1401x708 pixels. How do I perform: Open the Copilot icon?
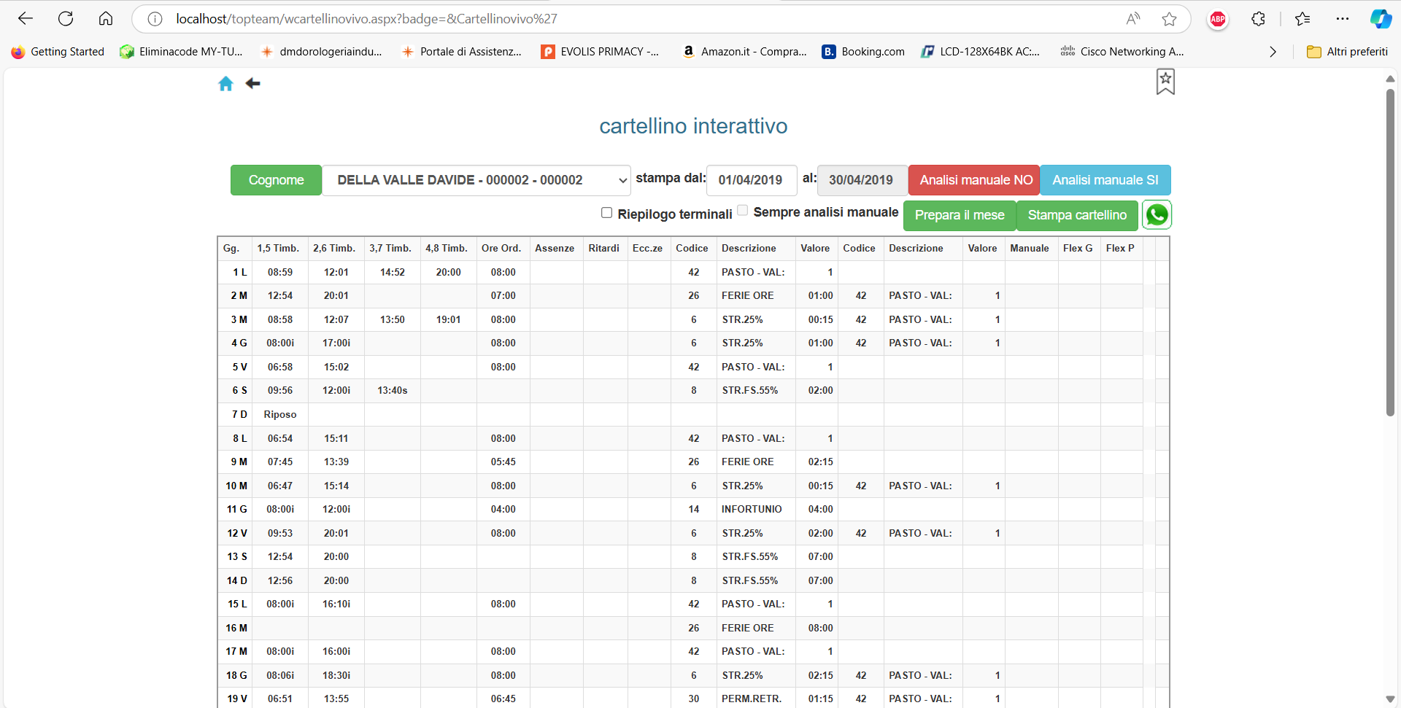click(x=1381, y=19)
